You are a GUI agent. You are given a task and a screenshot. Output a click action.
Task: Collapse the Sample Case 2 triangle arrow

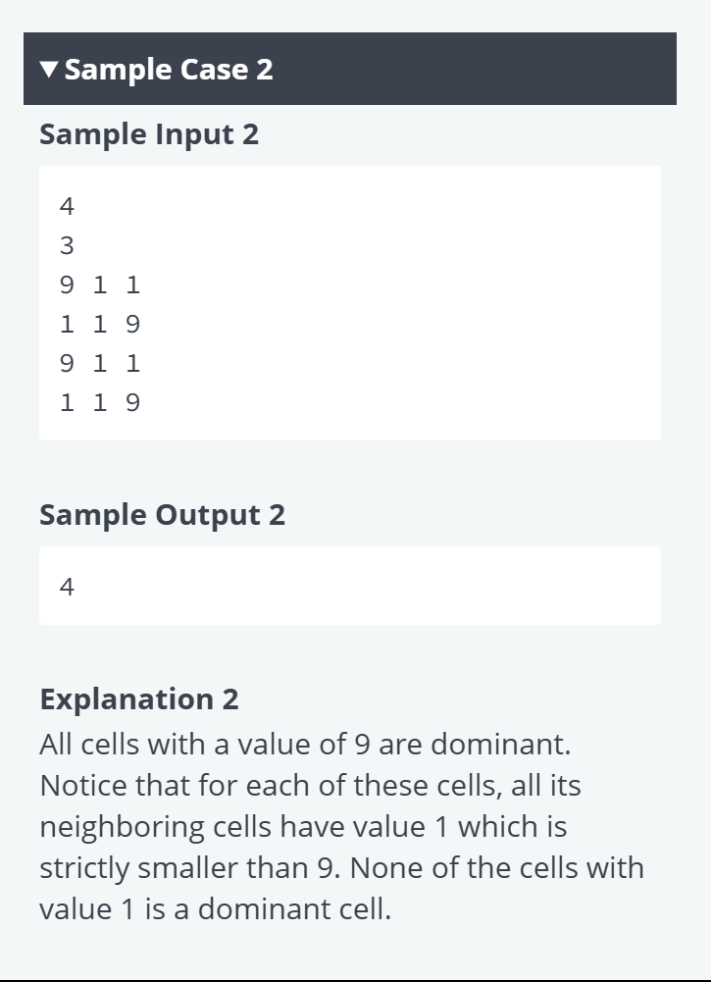49,69
